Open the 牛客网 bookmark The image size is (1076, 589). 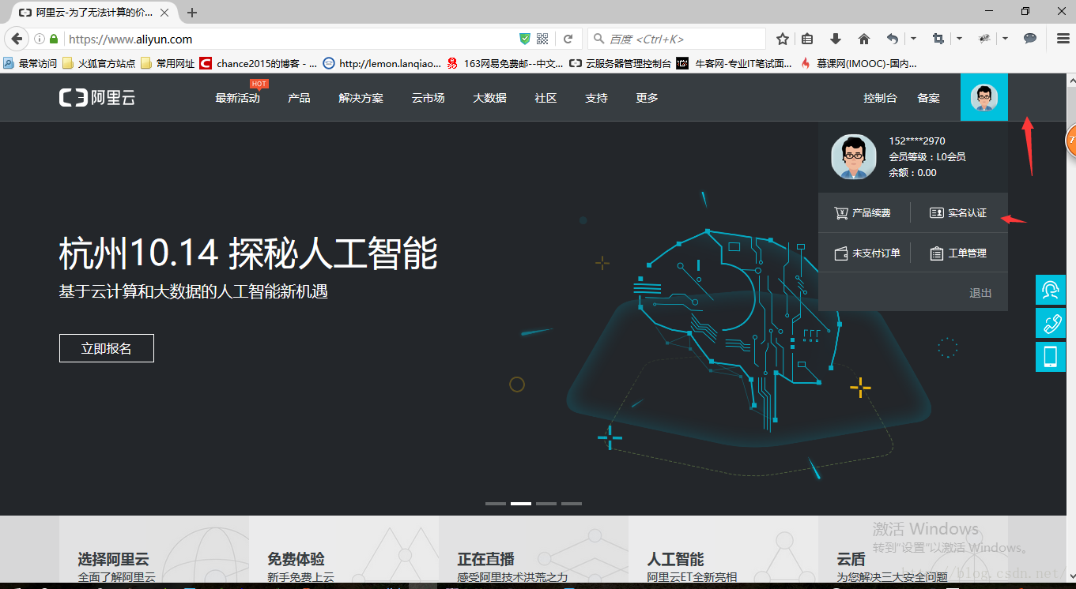[x=734, y=63]
